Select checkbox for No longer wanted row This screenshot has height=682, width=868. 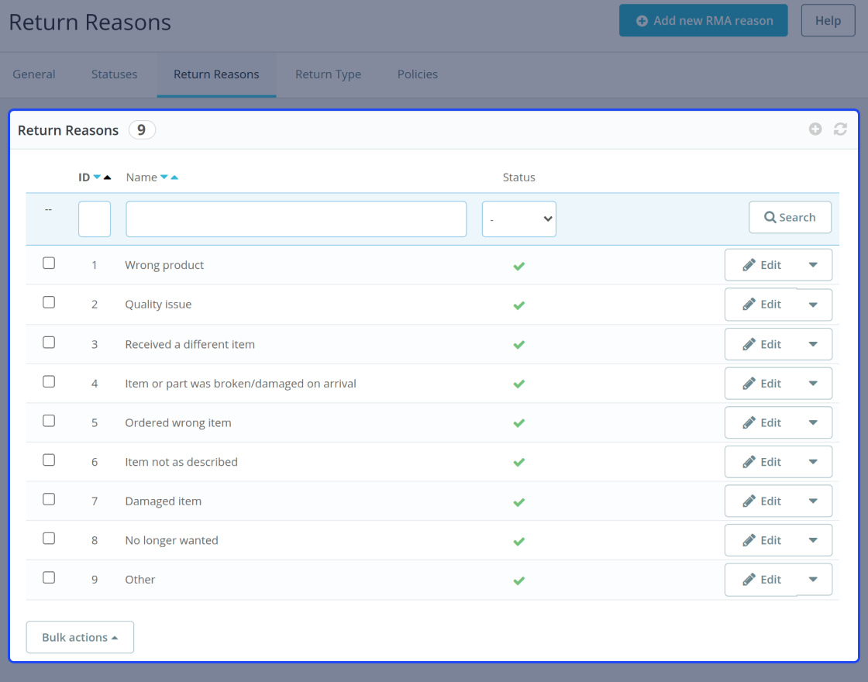(49, 539)
